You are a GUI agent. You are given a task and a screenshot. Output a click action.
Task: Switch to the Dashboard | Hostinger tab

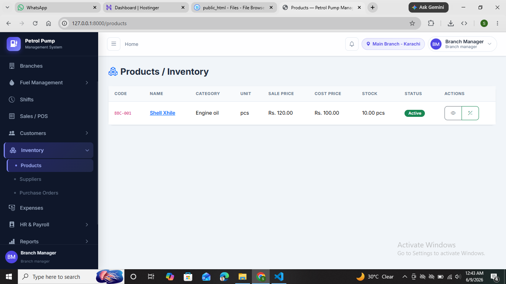(x=146, y=7)
